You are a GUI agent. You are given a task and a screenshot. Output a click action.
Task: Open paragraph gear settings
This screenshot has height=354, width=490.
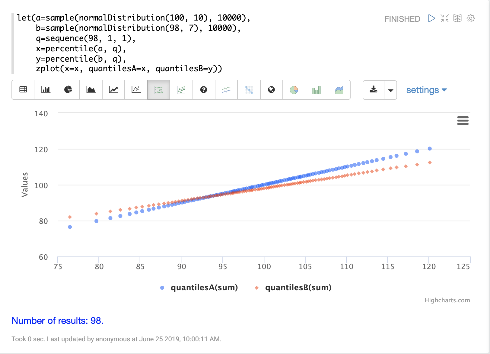(470, 18)
